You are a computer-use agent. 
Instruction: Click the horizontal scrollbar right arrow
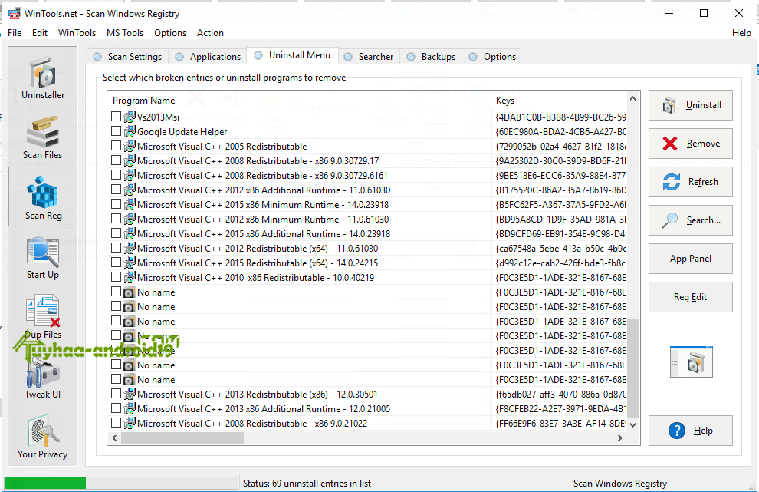click(620, 438)
